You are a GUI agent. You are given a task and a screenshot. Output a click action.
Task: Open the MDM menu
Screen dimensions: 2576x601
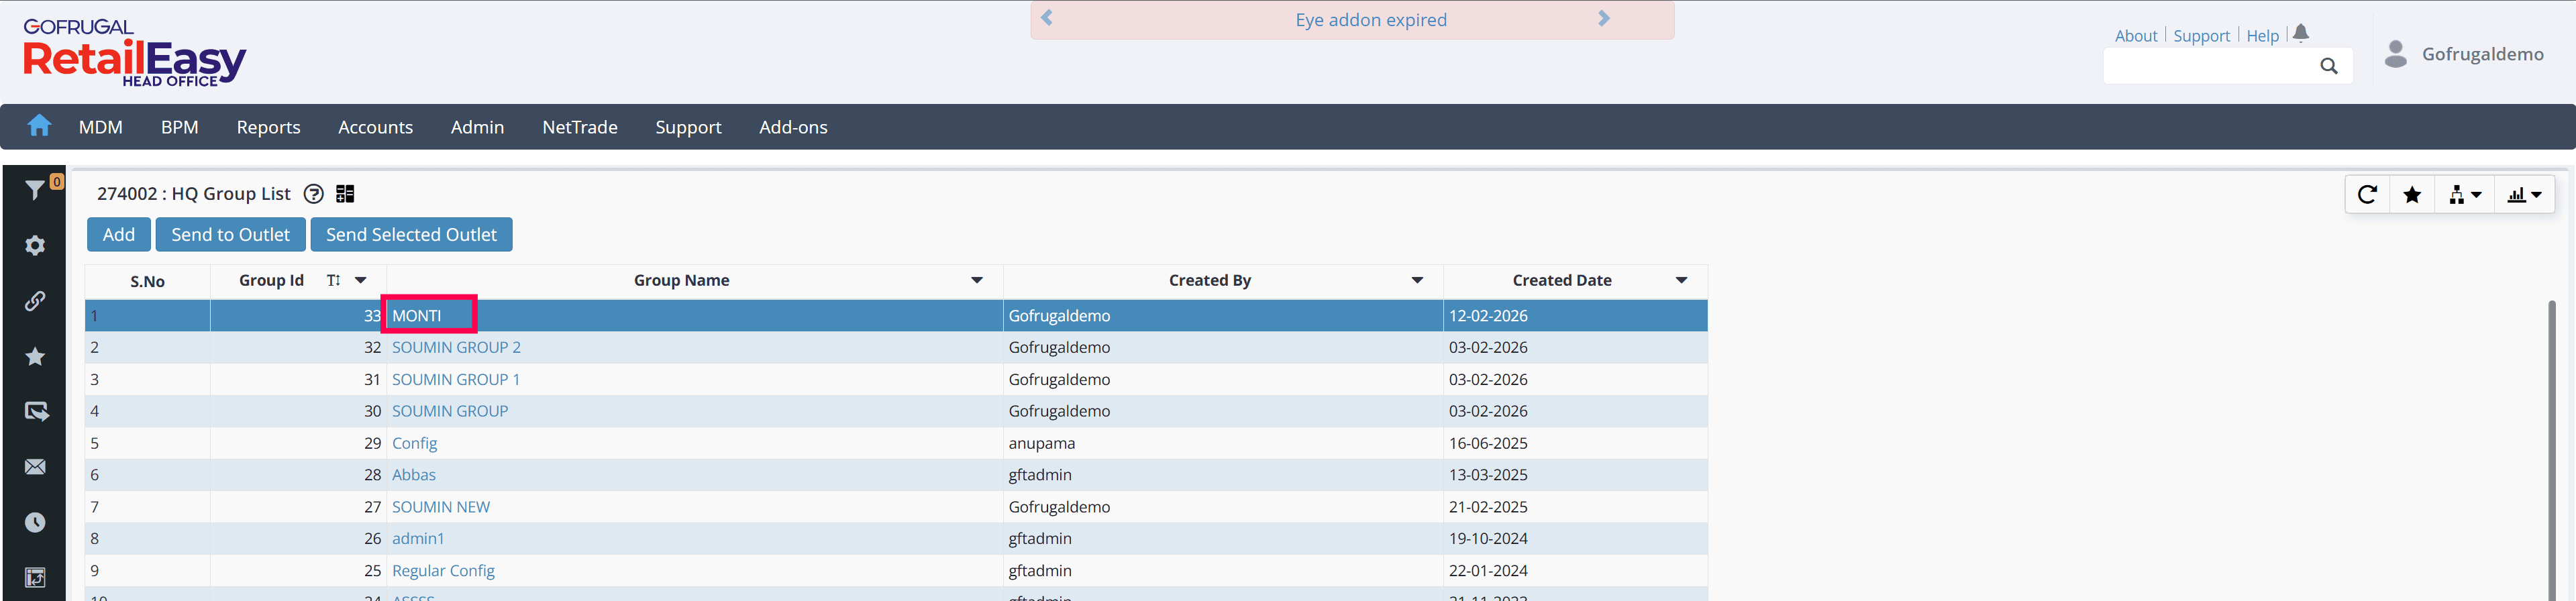coord(101,127)
